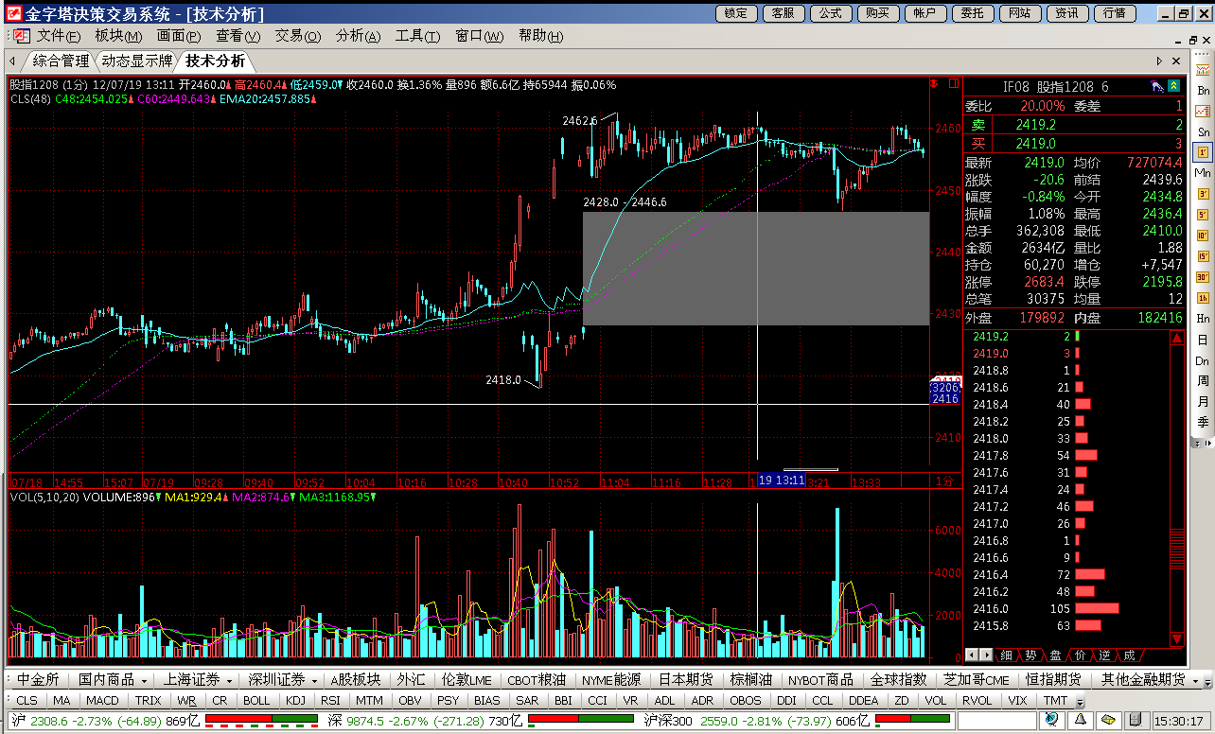
Task: Click the yellow note icon in status bar
Action: 1107,721
